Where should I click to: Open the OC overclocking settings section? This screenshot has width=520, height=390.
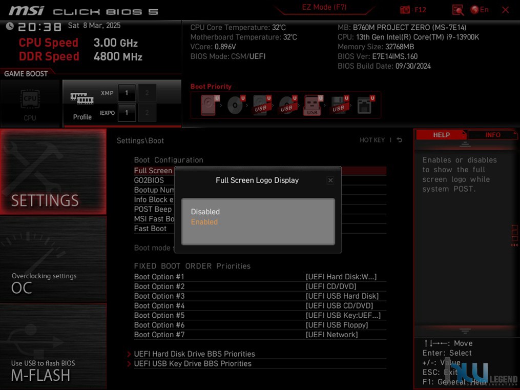coord(53,259)
